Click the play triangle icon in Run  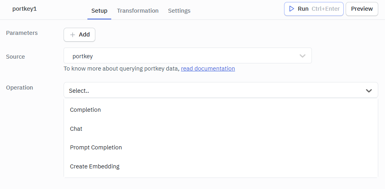(292, 9)
